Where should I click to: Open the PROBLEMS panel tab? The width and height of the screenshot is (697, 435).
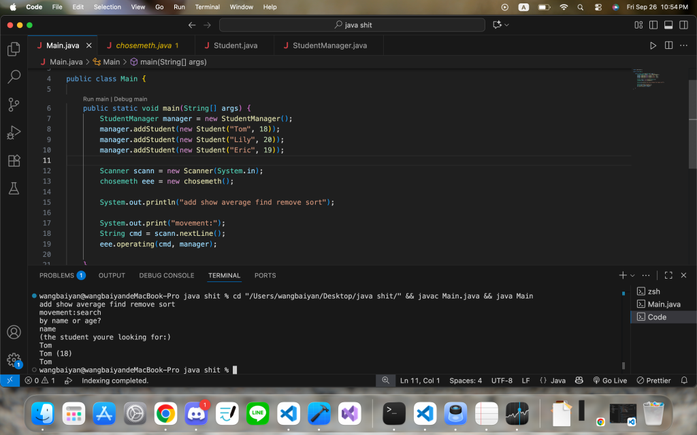pyautogui.click(x=62, y=275)
